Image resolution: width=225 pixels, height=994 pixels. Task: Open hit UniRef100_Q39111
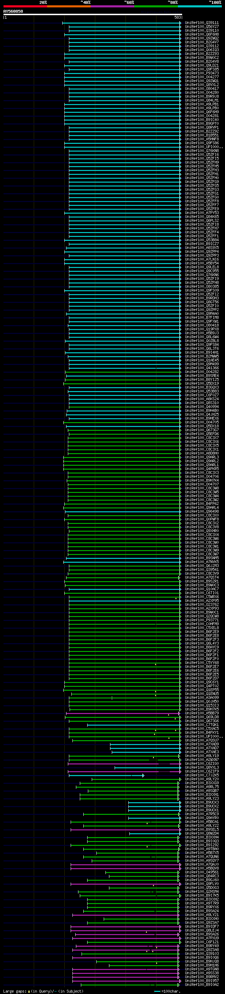coord(201,23)
